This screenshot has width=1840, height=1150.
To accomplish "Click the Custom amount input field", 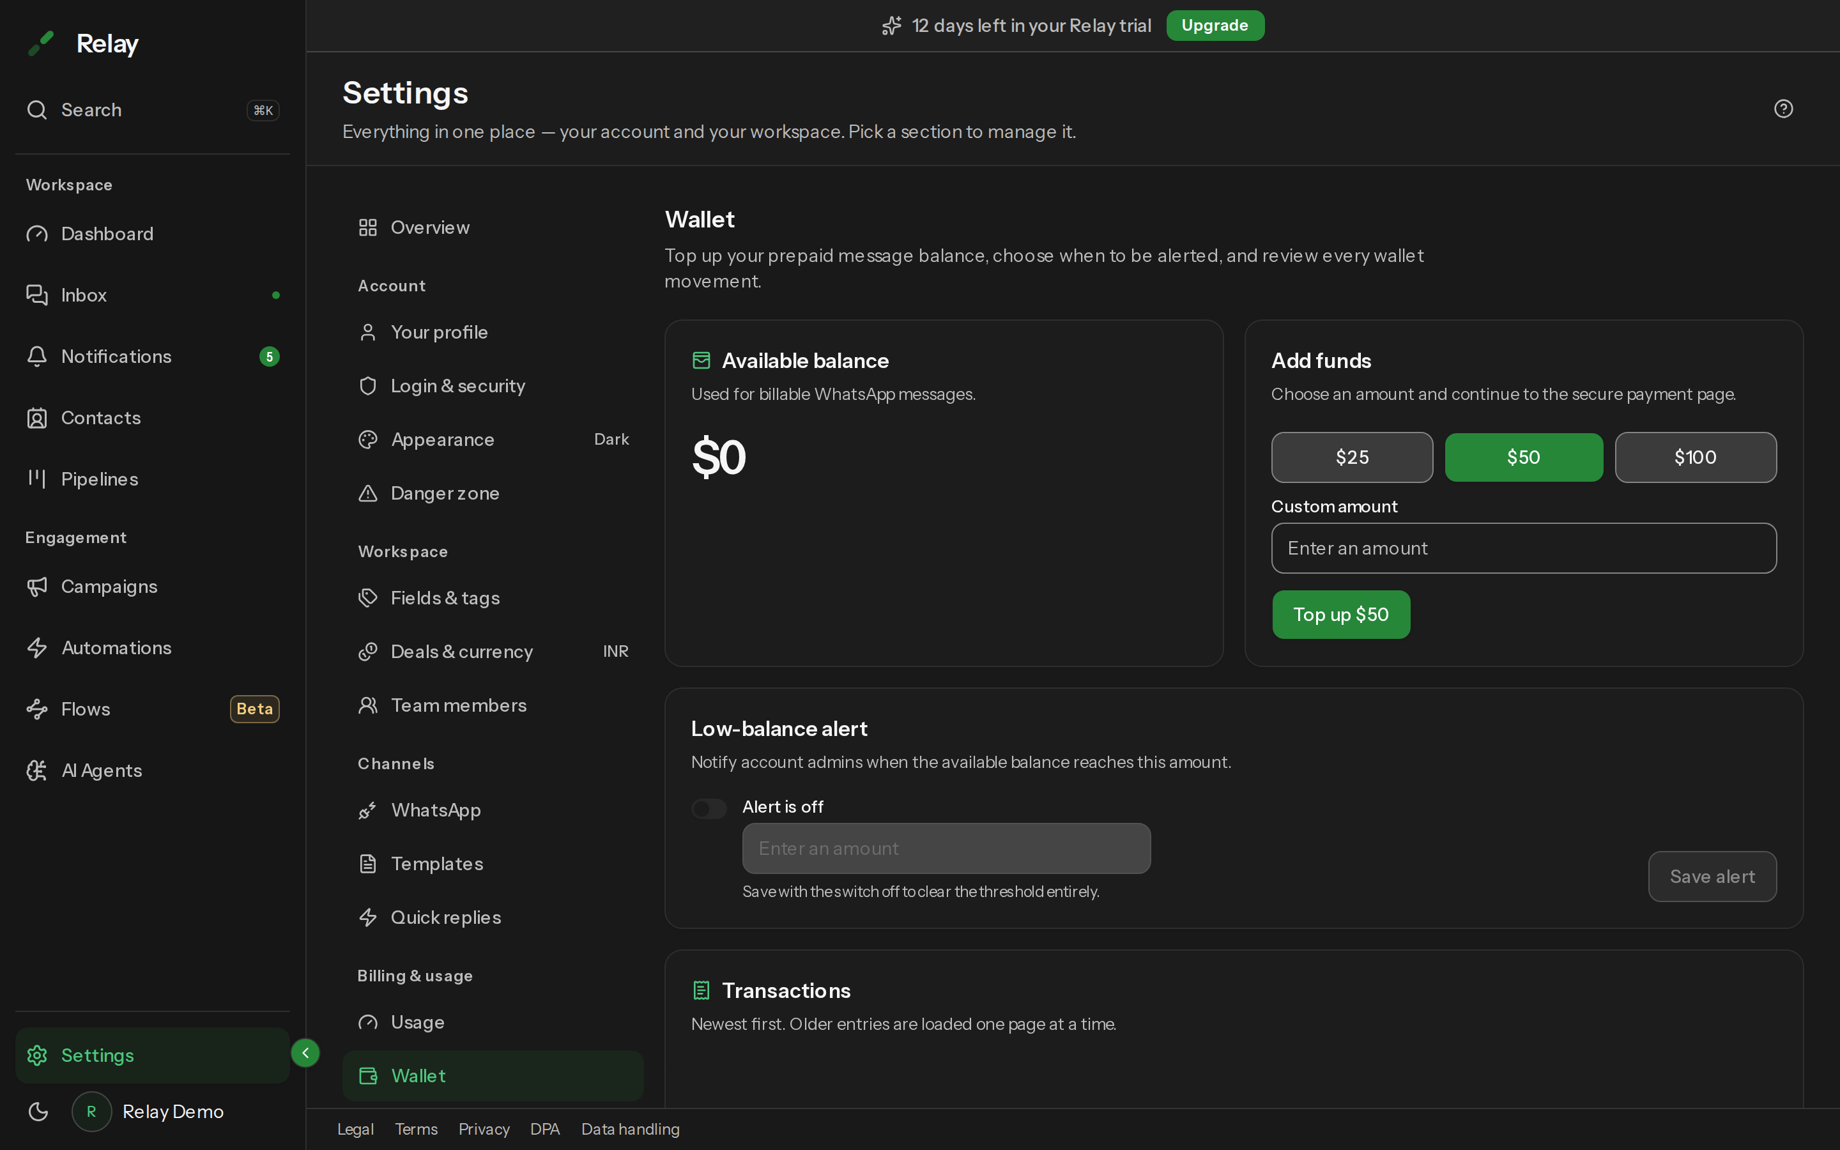I will 1524,548.
